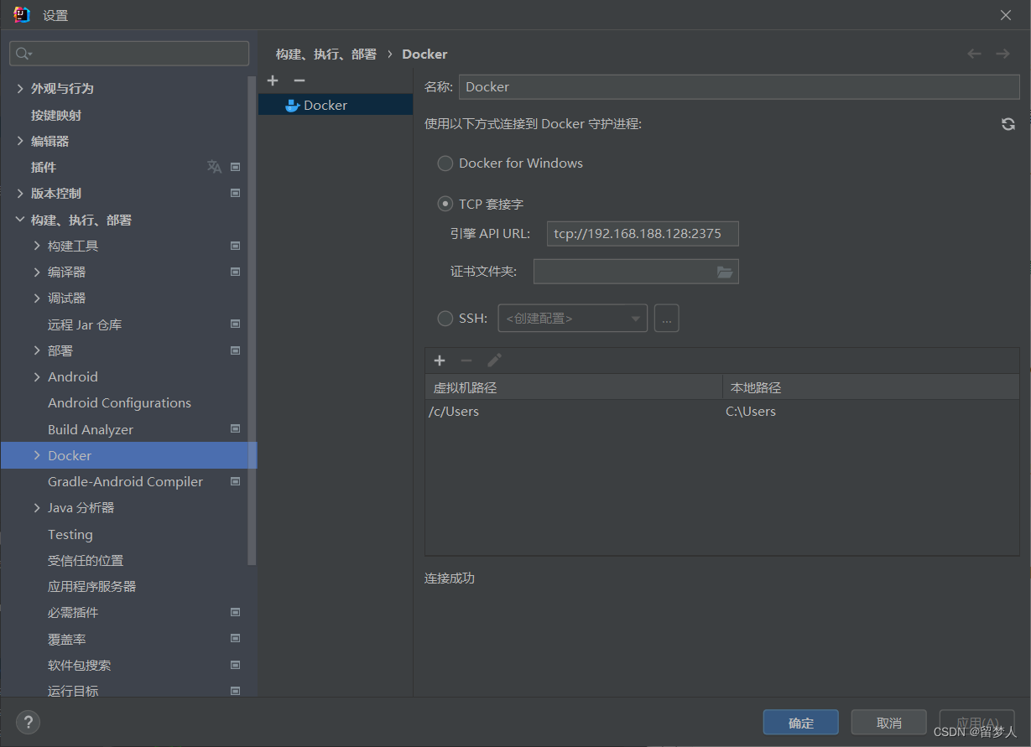Screen dimensions: 1031x747
Task: Expand the Docker tree node
Action: (x=37, y=455)
